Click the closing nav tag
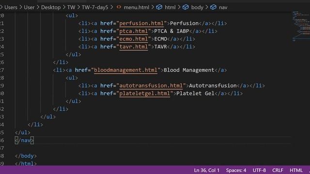The width and height of the screenshot is (310, 174). (24, 140)
